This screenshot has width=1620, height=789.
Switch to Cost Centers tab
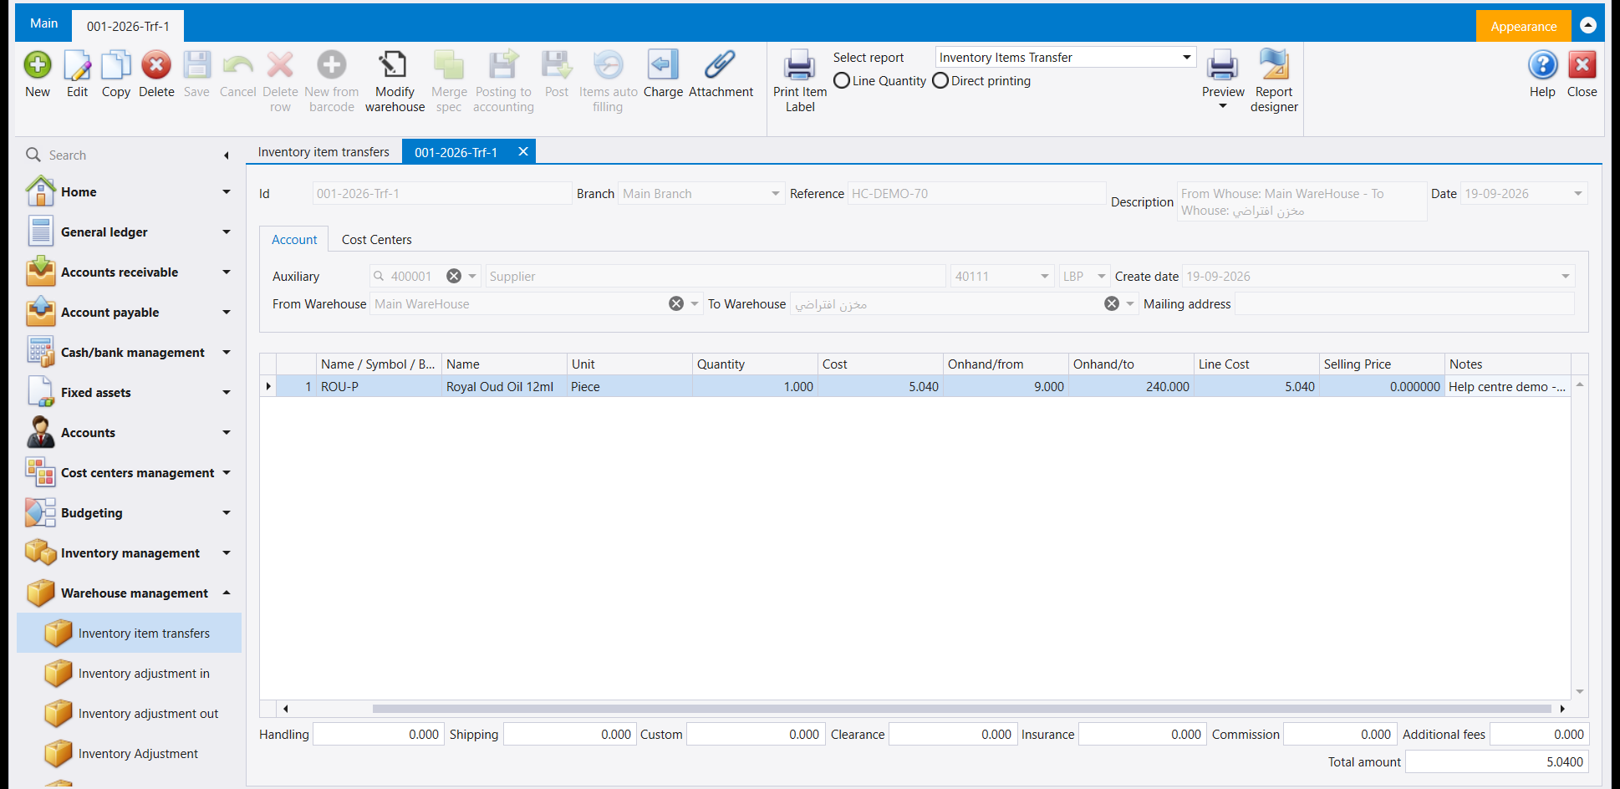tap(376, 240)
